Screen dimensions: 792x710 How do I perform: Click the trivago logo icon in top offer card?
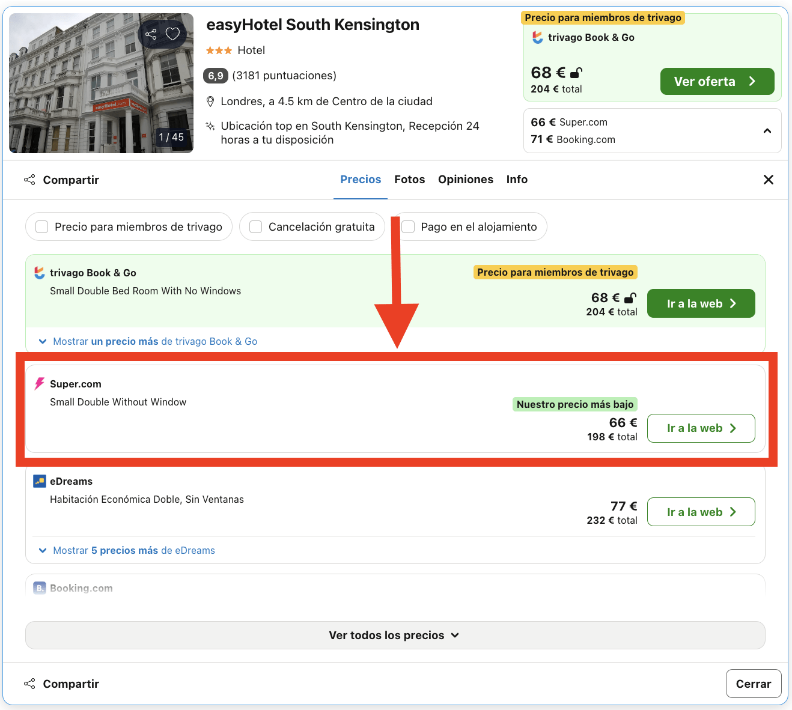tap(537, 37)
